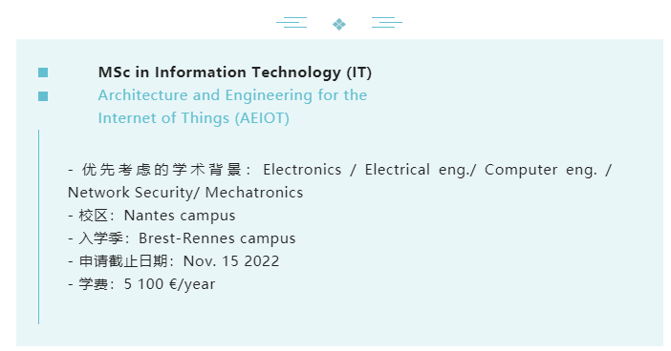The width and height of the screenshot is (671, 351).
Task: Click the Nov. 15 2022 deadline date
Action: [231, 261]
